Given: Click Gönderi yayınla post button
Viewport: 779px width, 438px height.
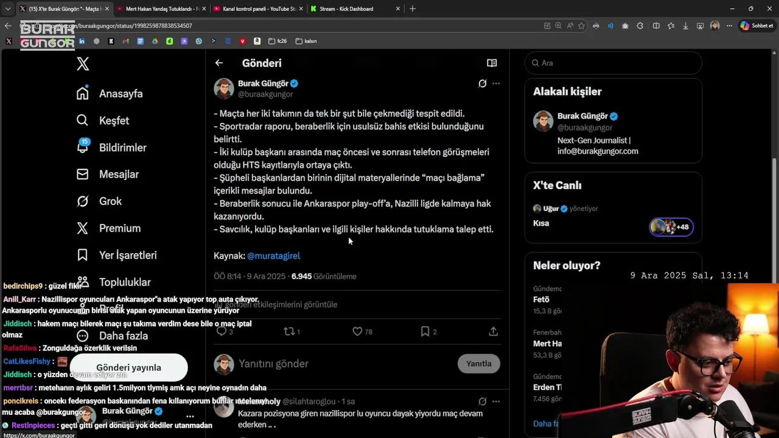Looking at the screenshot, I should click(x=128, y=367).
